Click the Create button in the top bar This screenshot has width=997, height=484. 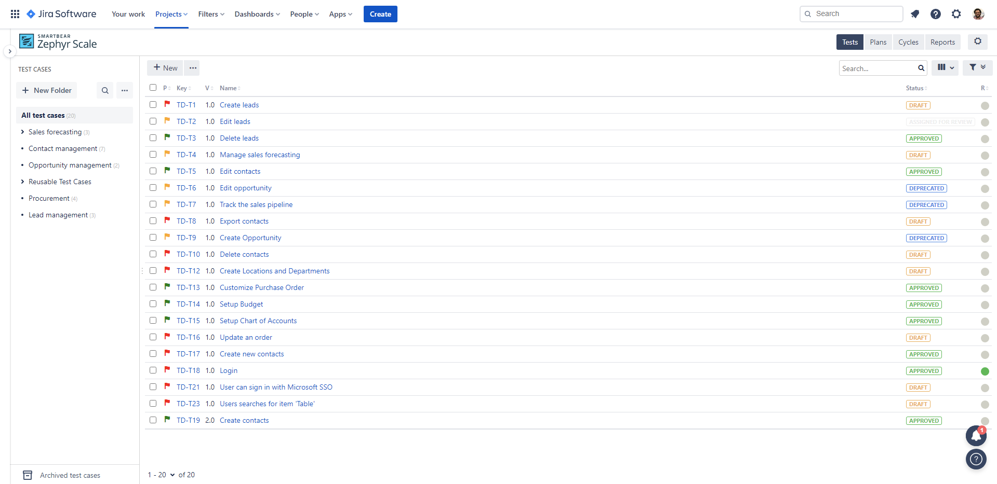pyautogui.click(x=380, y=14)
